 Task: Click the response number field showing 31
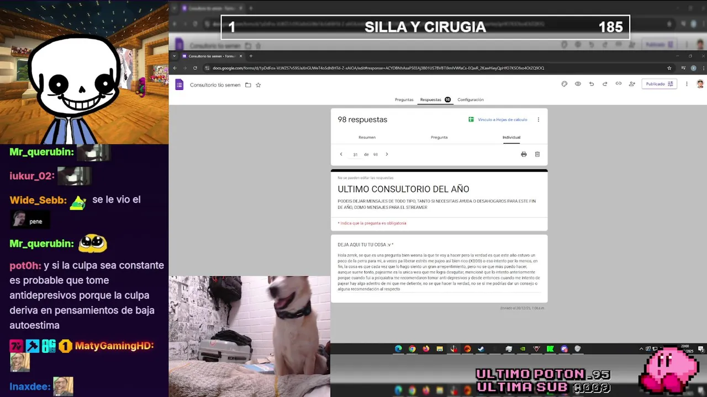tap(355, 154)
